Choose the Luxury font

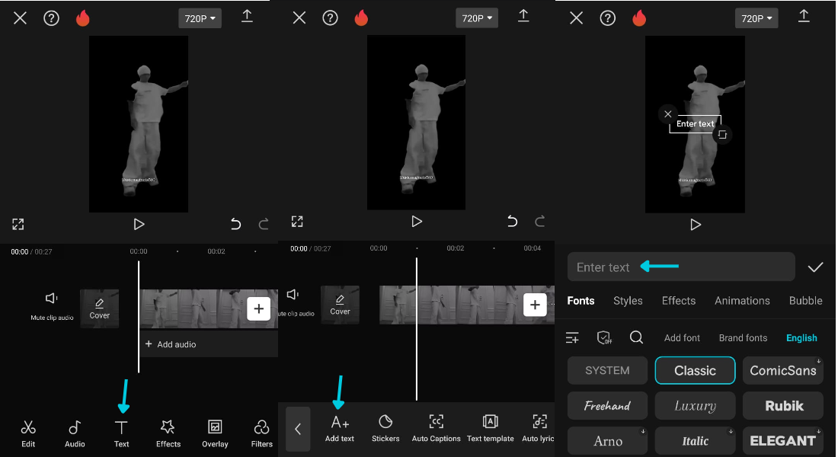click(695, 406)
